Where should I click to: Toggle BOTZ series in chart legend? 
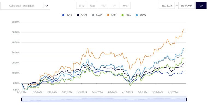click(67, 15)
